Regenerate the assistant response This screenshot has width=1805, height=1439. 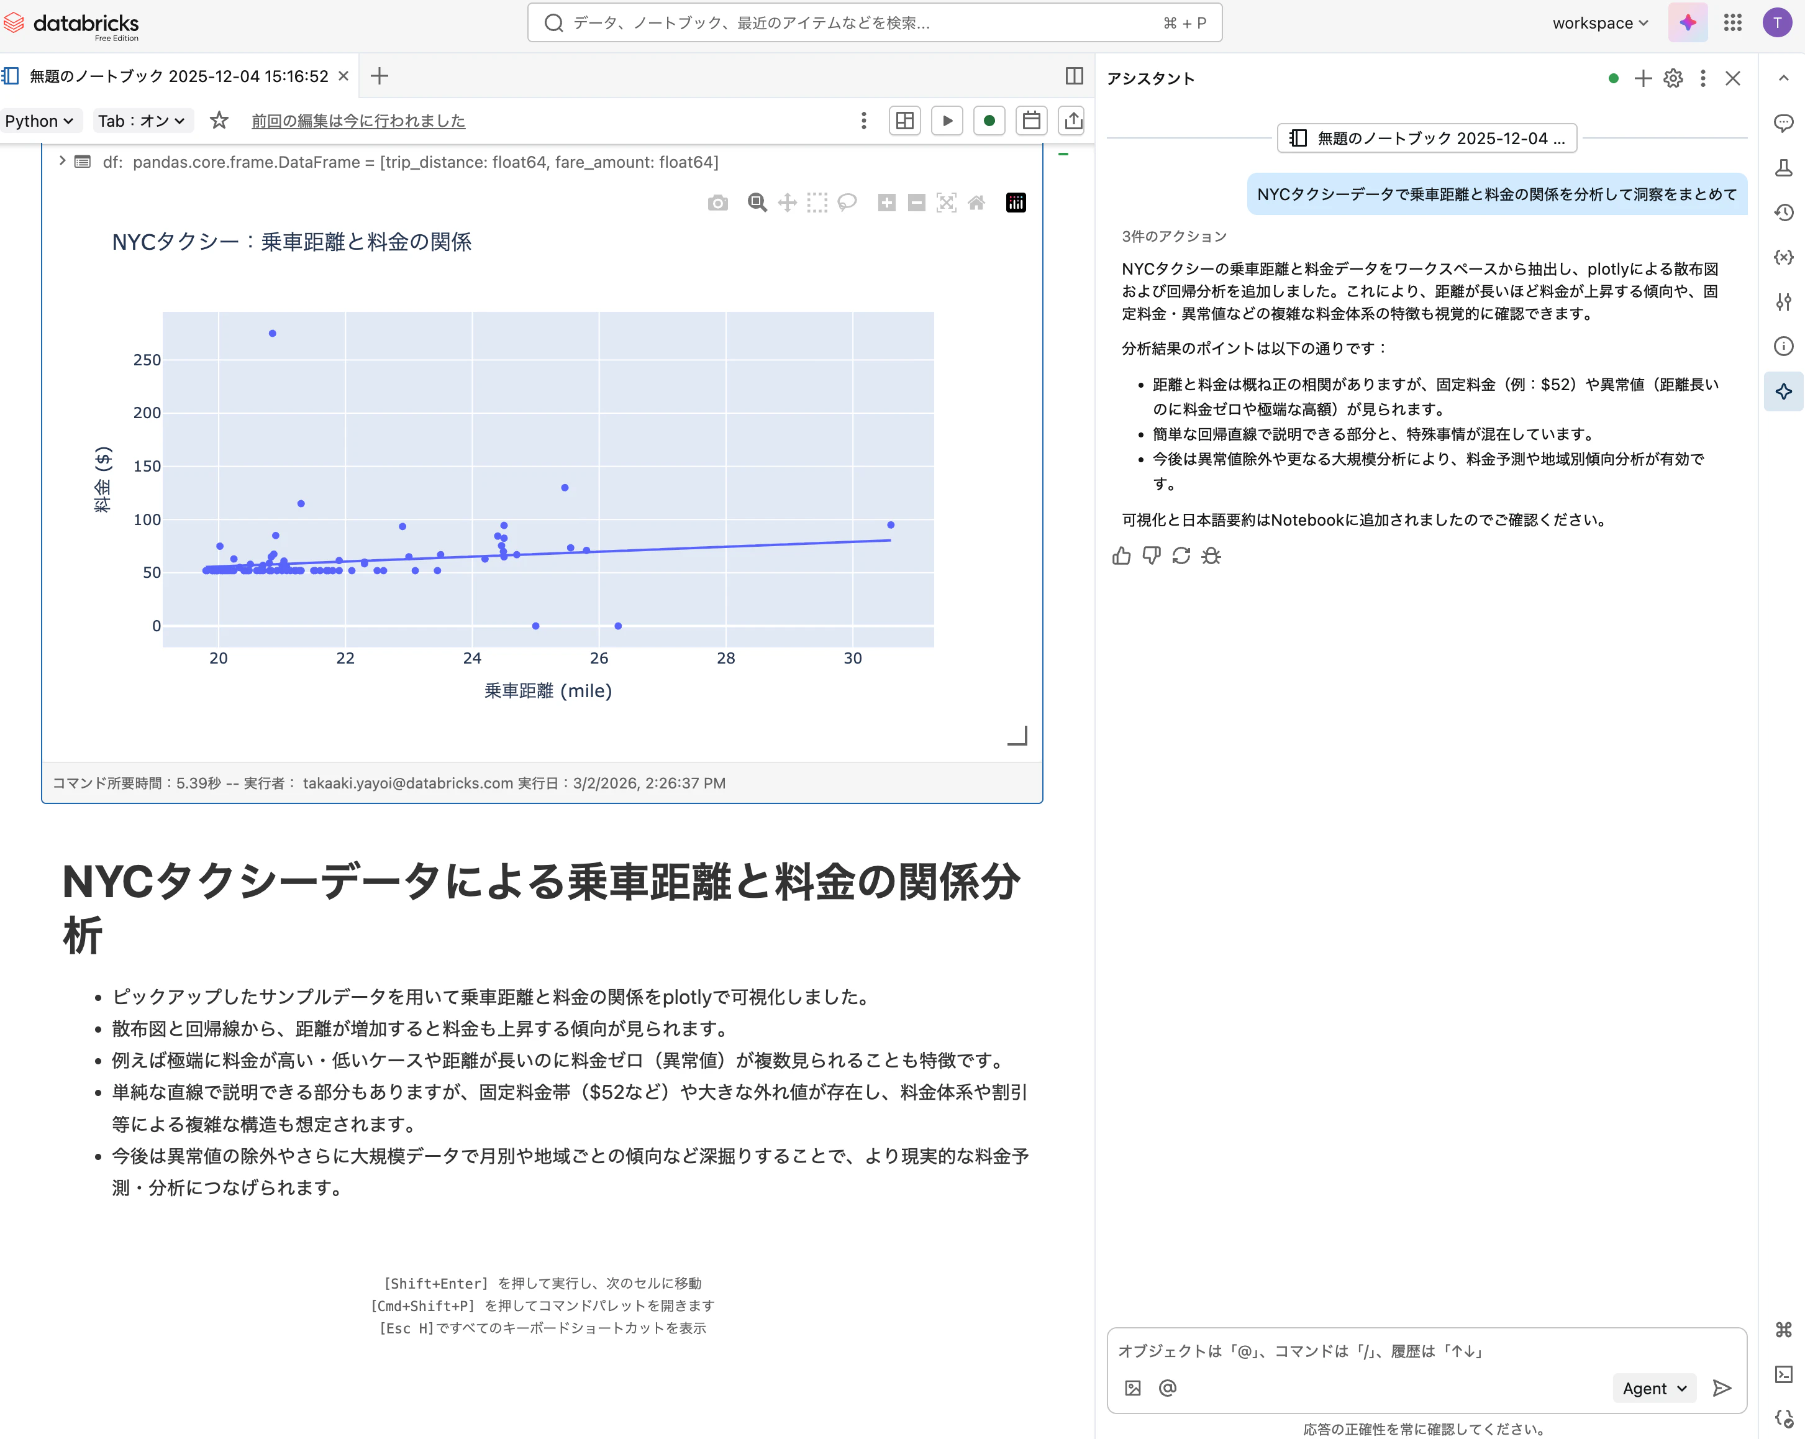pos(1181,555)
